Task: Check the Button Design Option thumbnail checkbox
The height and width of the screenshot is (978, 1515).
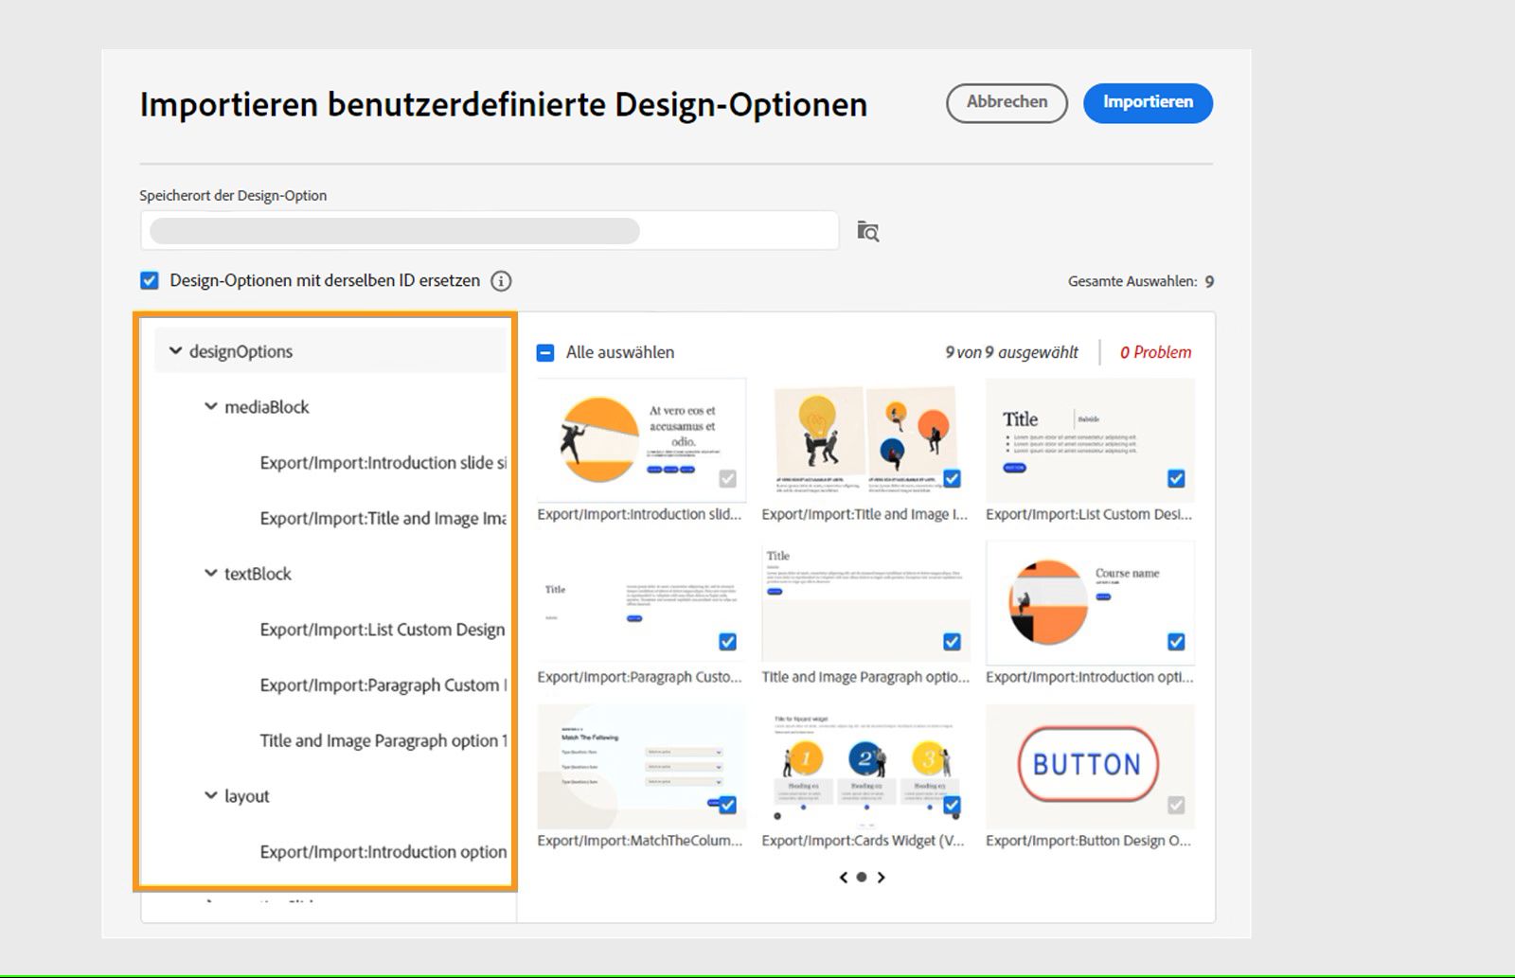Action: [x=1176, y=804]
